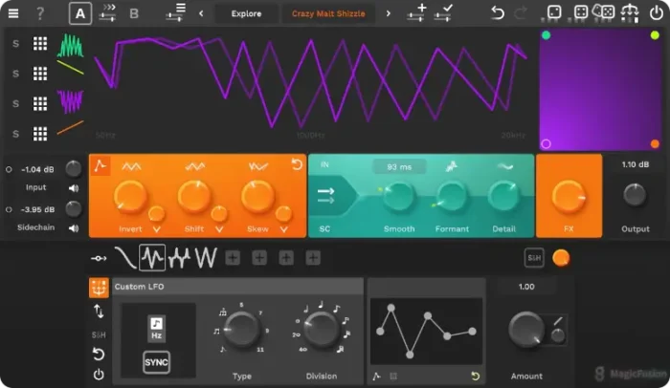Open the Explore tab
Viewport: 670px width, 388px height.
(246, 13)
